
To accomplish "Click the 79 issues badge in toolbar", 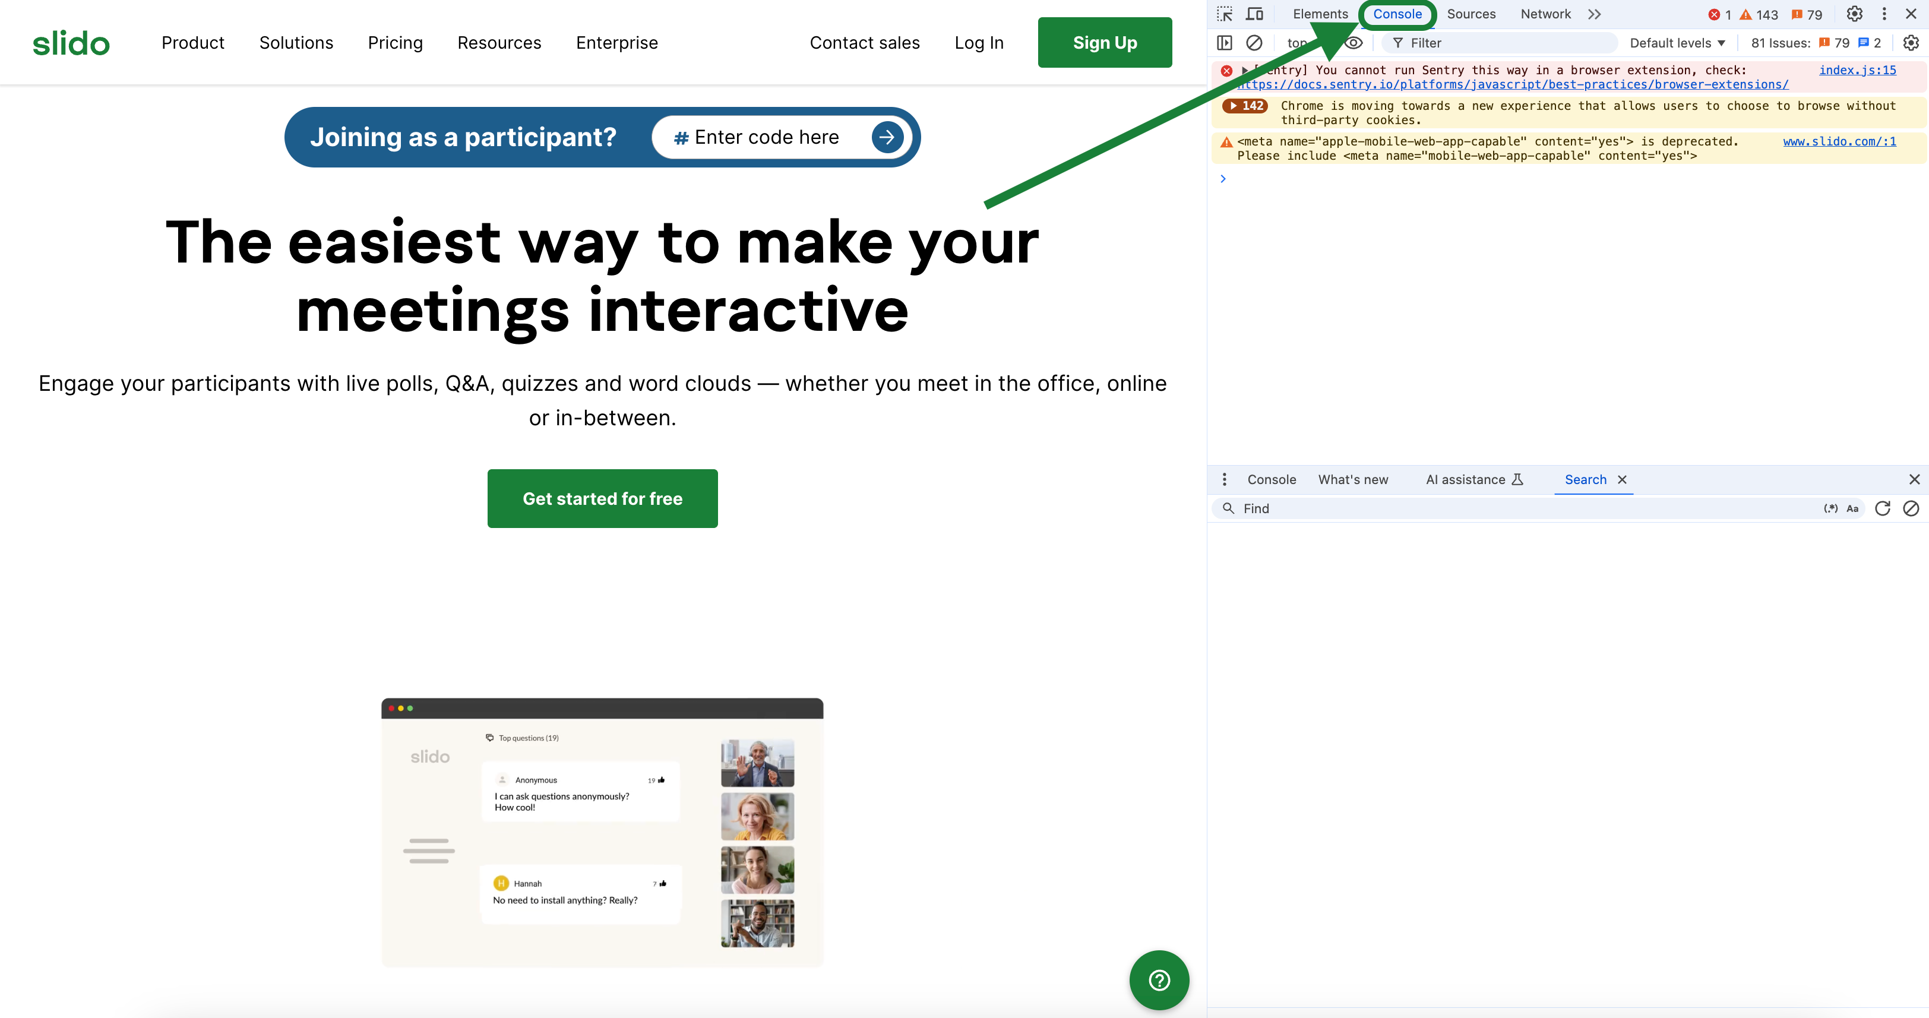I will [x=1806, y=14].
